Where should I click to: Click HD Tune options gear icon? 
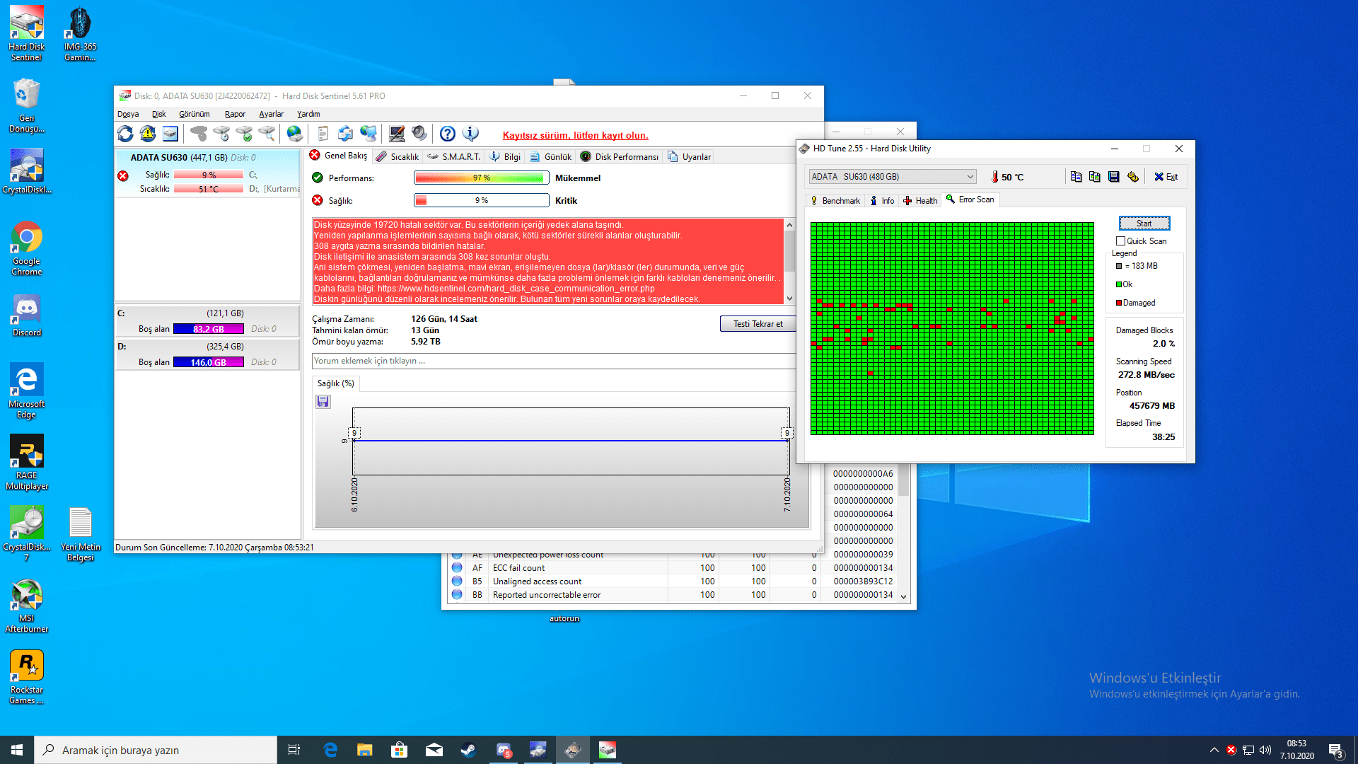click(x=1132, y=177)
